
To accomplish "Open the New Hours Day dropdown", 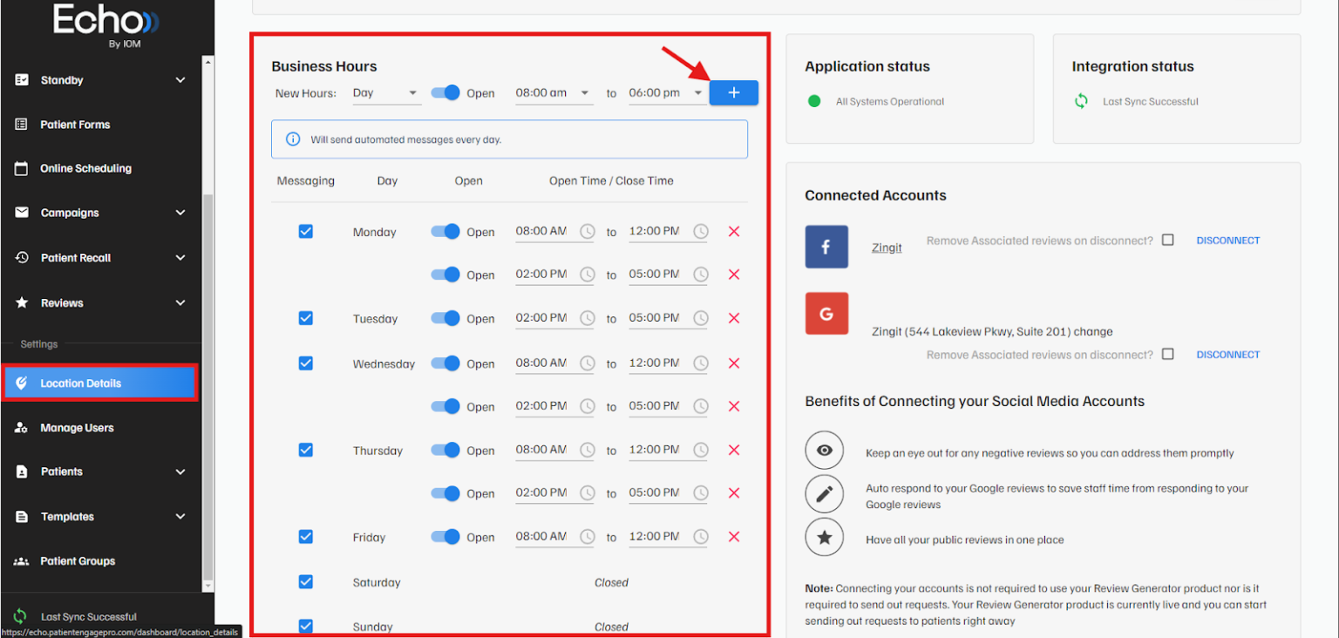I will (x=386, y=92).
